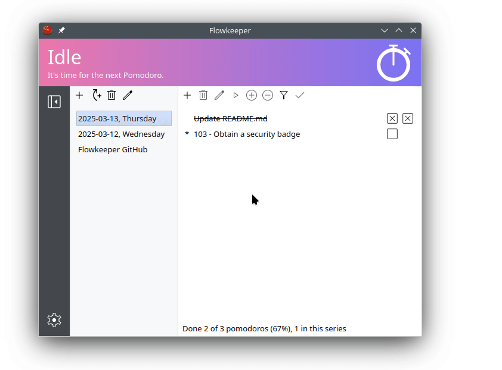Start the work item with play icon
This screenshot has height=370, width=502.
point(235,95)
